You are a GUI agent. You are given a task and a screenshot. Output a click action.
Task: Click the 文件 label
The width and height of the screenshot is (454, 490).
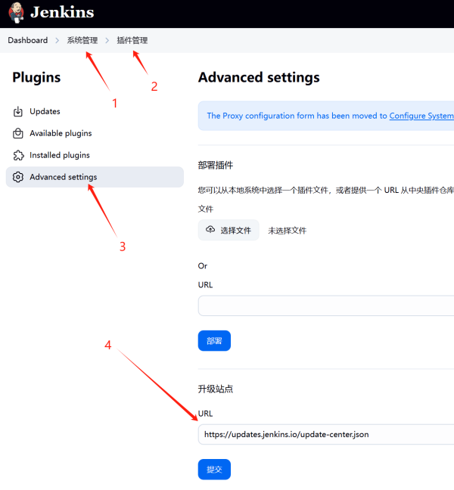(x=205, y=209)
